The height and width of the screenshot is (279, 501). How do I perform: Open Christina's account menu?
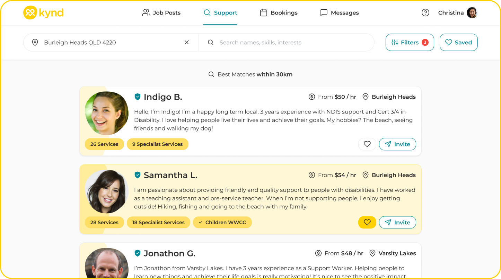pyautogui.click(x=458, y=13)
